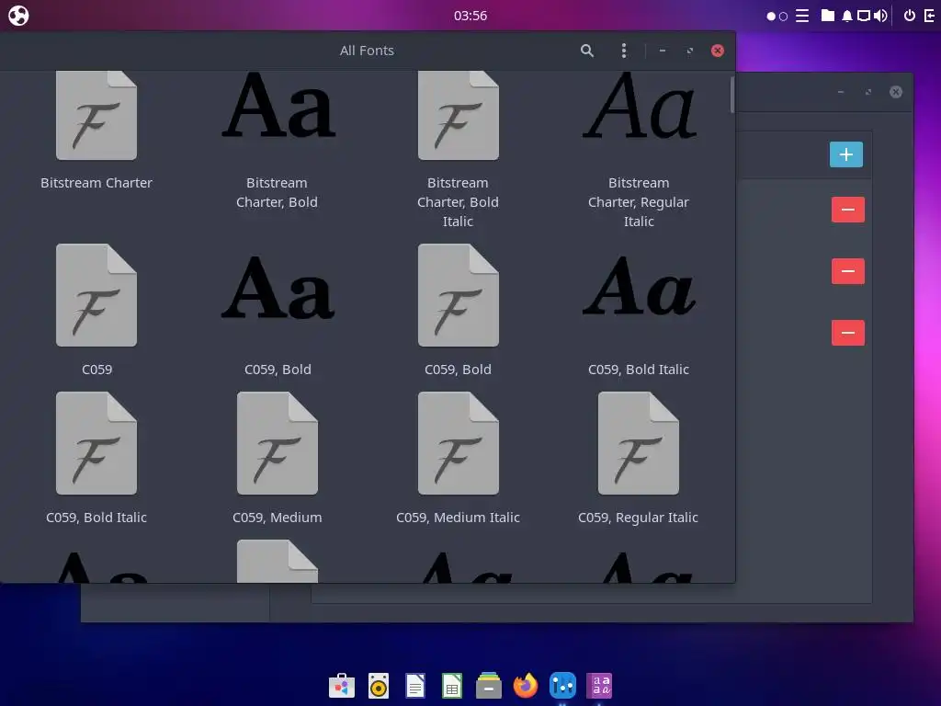
Task: Launch LibreOffice Calc from the dock
Action: pyautogui.click(x=452, y=685)
